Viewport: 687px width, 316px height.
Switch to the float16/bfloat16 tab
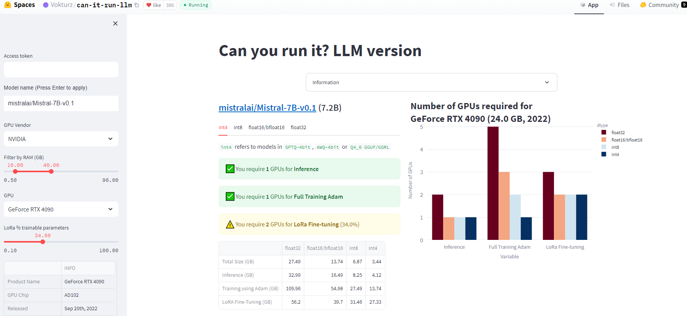coord(267,127)
